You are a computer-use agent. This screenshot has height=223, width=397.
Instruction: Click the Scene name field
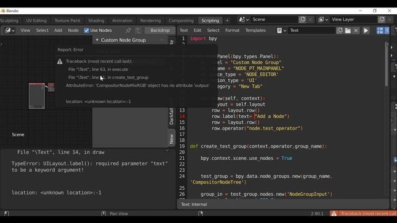coord(274,19)
